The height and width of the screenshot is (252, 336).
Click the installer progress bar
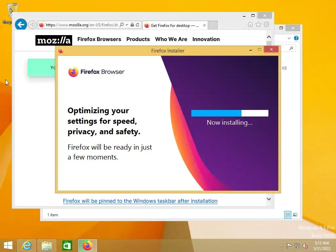(230, 113)
